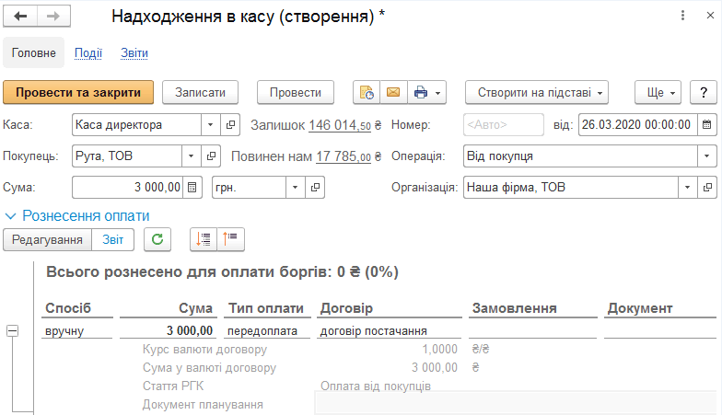Open the Наша фірма, ТОВ record

click(x=707, y=188)
